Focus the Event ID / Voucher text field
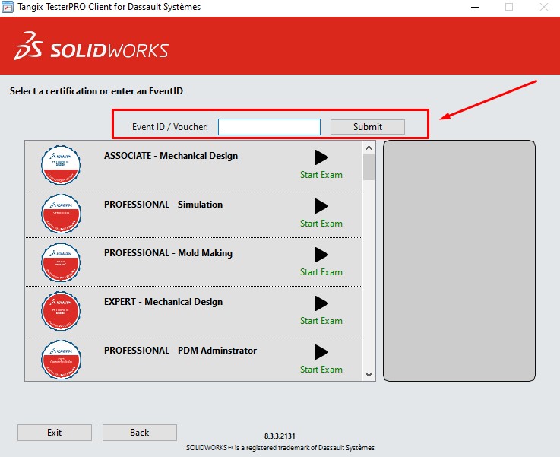560x457 pixels. tap(269, 127)
